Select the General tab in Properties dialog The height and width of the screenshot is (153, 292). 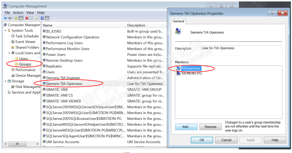178,21
